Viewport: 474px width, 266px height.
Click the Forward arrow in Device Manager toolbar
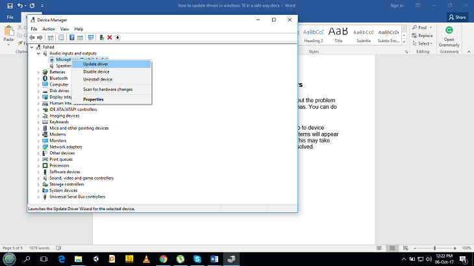[x=40, y=38]
